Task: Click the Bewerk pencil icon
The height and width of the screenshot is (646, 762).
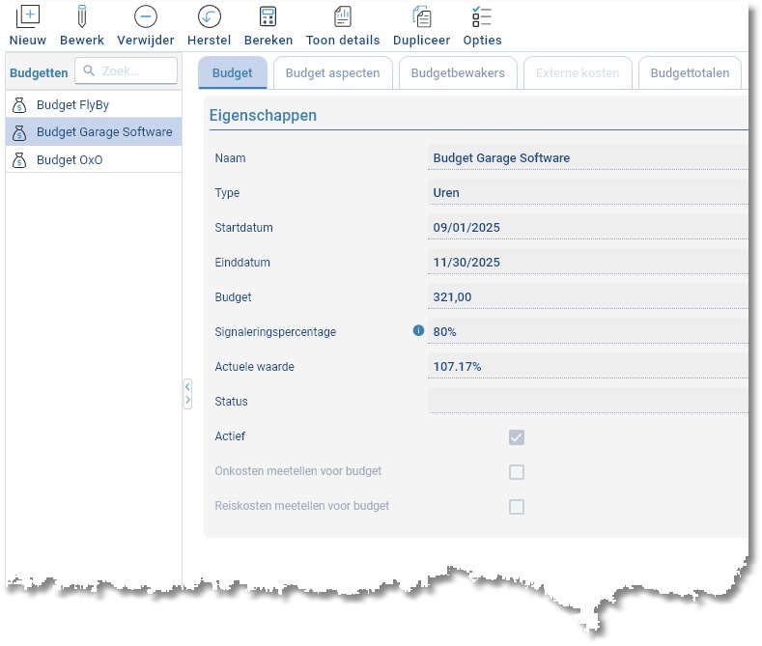Action: [82, 16]
